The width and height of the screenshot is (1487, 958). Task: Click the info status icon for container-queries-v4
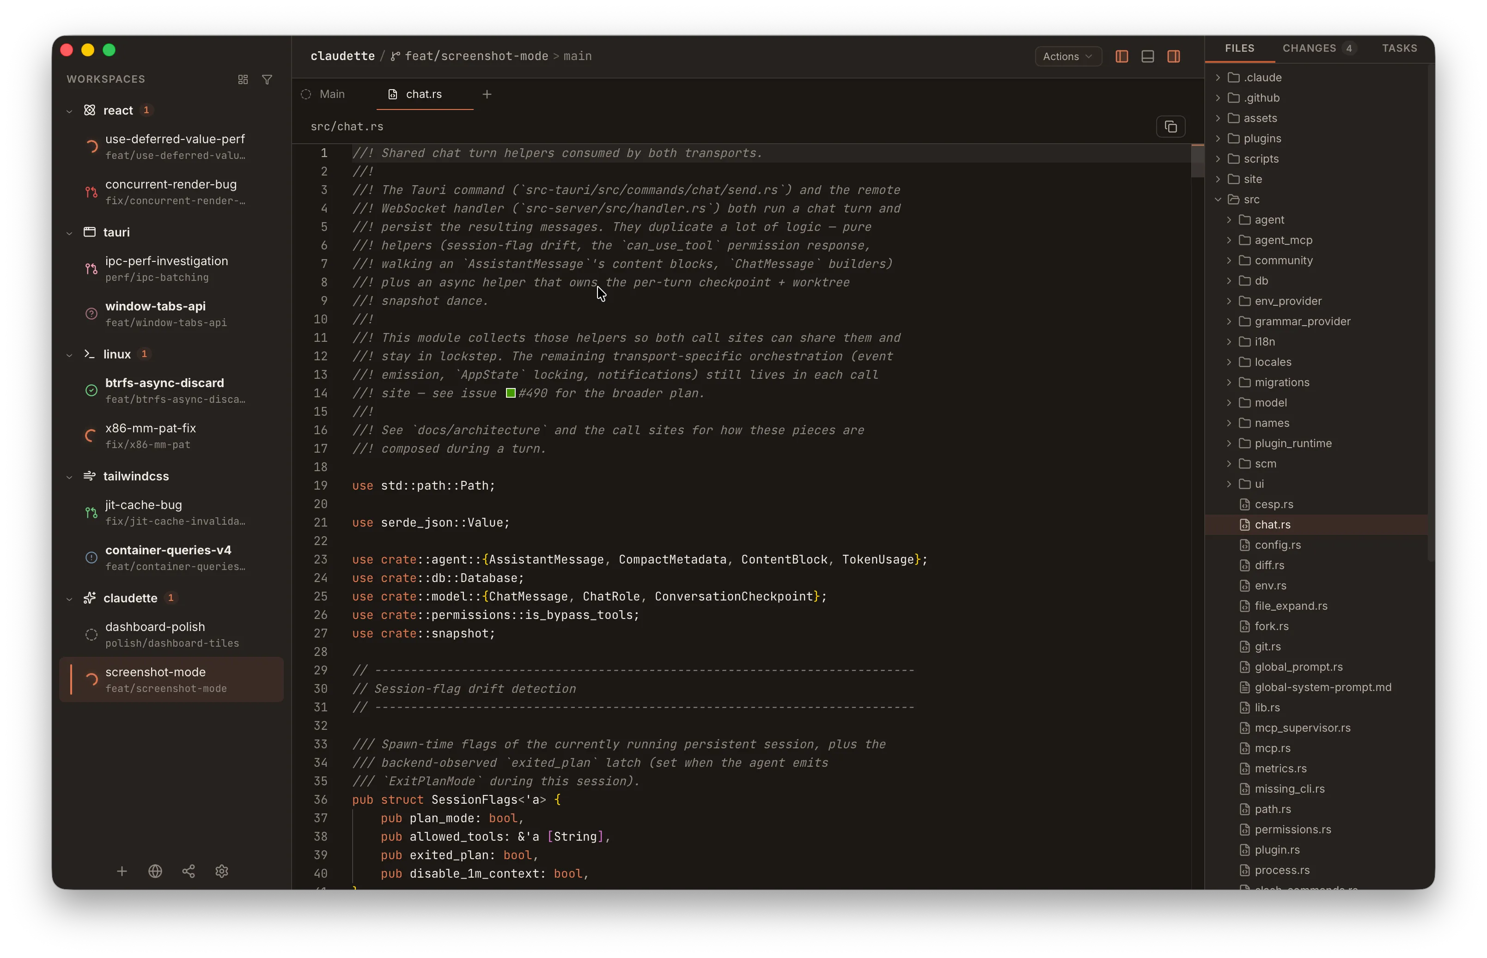click(91, 558)
